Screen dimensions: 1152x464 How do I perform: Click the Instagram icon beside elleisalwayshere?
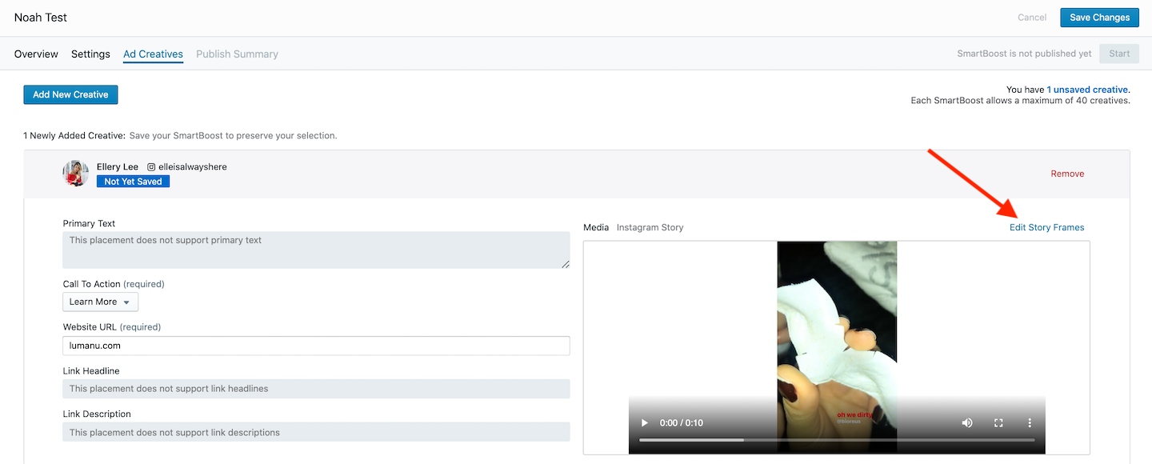coord(150,167)
